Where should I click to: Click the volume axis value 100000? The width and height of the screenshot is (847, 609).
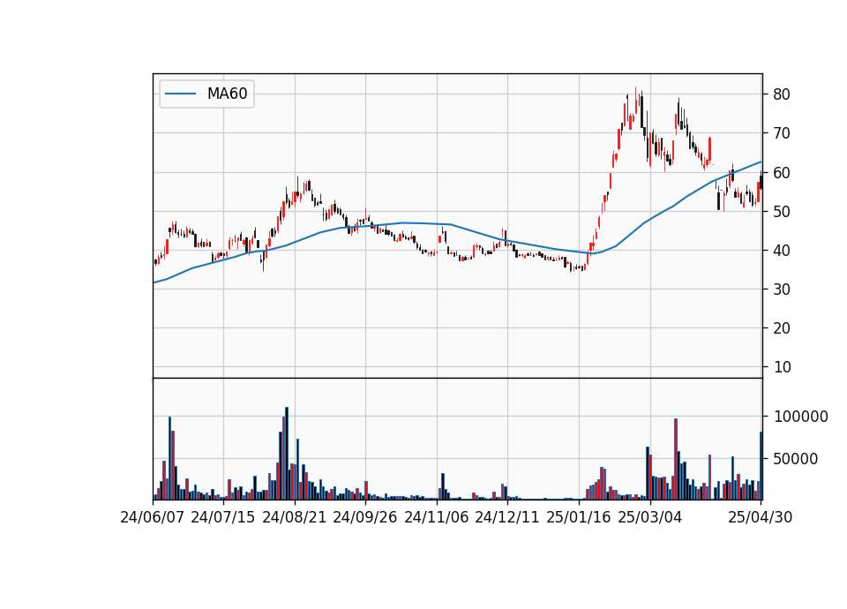(801, 417)
